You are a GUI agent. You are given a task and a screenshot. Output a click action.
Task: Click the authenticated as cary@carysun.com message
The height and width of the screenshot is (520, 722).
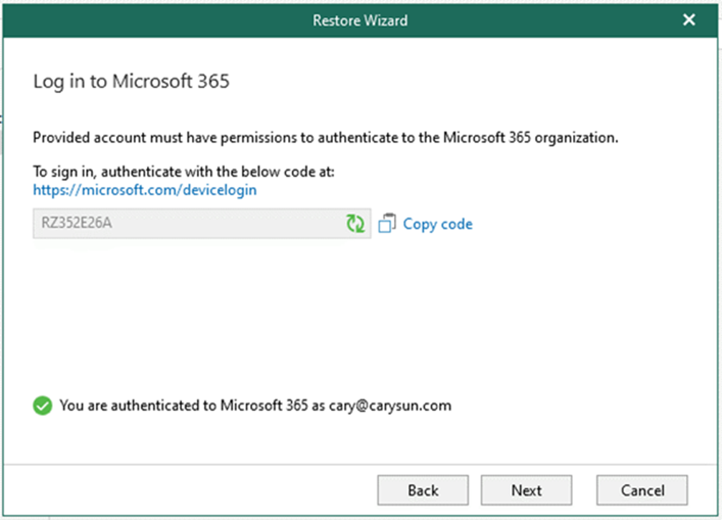click(x=255, y=406)
